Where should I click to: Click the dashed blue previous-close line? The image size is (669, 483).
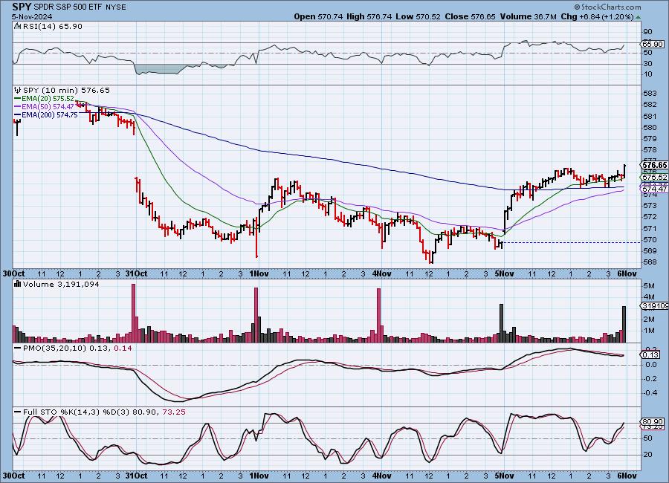[572, 242]
